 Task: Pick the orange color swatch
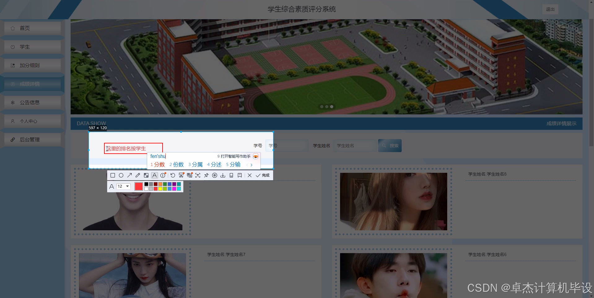pos(160,184)
